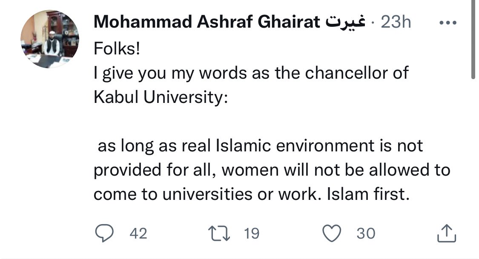Click the 23h timestamp link

396,23
